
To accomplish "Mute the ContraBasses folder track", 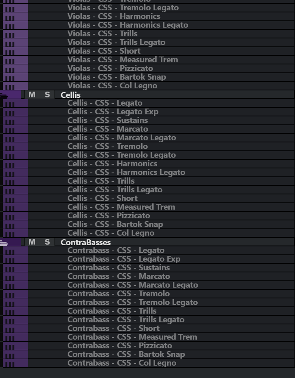I will tap(32, 242).
